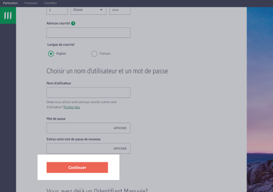Viewport: 273px width, 192px height.
Task: Open the help icon beside Adresse courriel
Action: 73,23
